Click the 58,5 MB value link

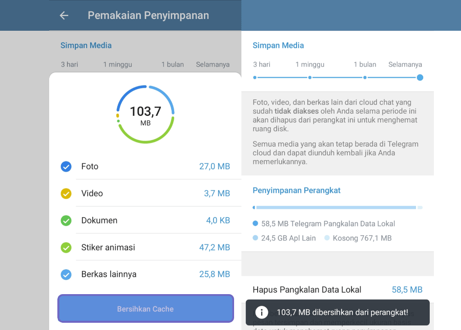(407, 290)
